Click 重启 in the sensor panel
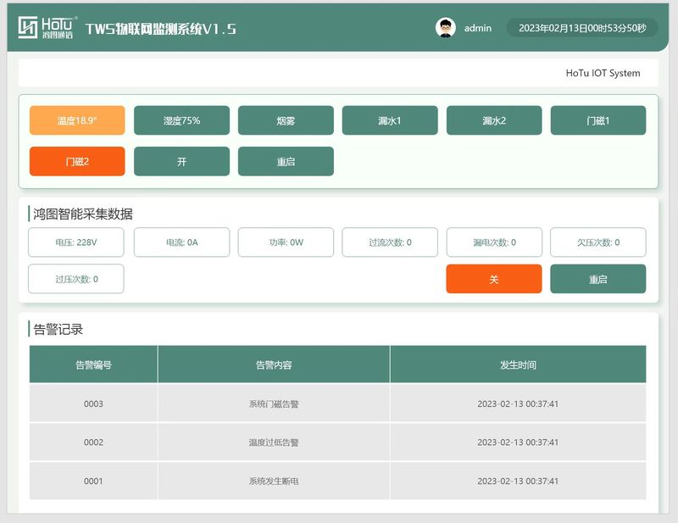Viewport: 678px width, 523px height. pos(286,161)
